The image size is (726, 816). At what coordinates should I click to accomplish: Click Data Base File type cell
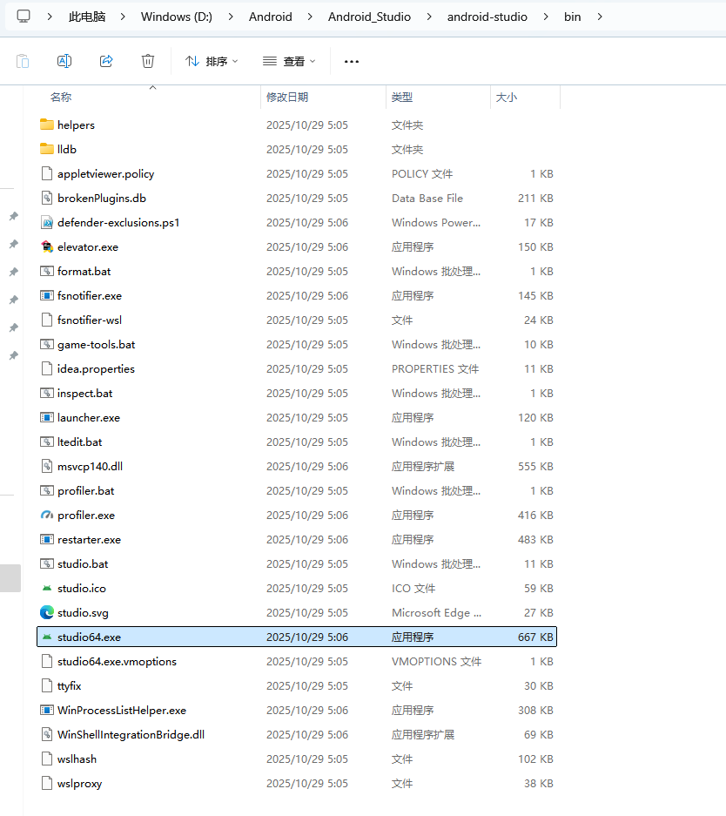click(x=427, y=199)
